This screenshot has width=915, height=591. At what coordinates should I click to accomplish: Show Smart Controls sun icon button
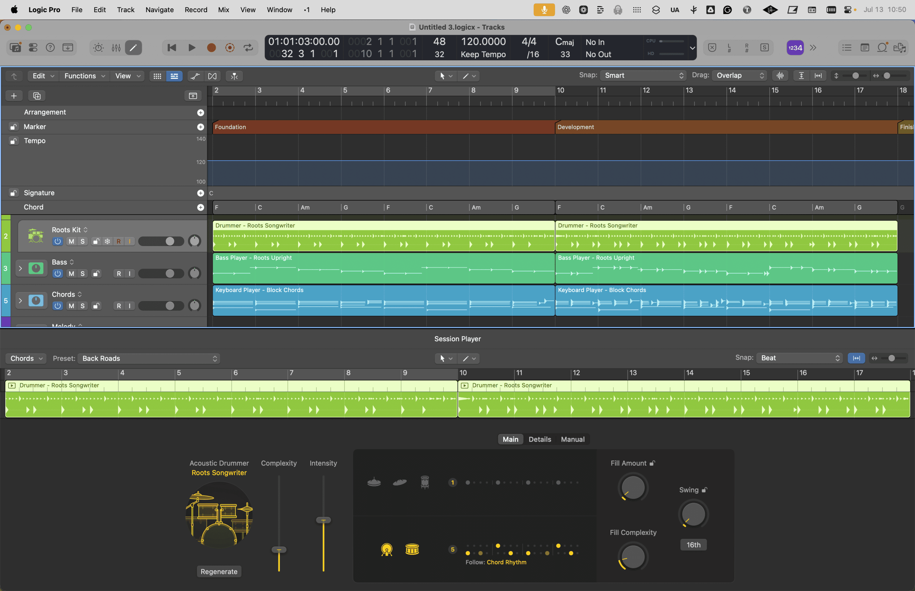98,47
